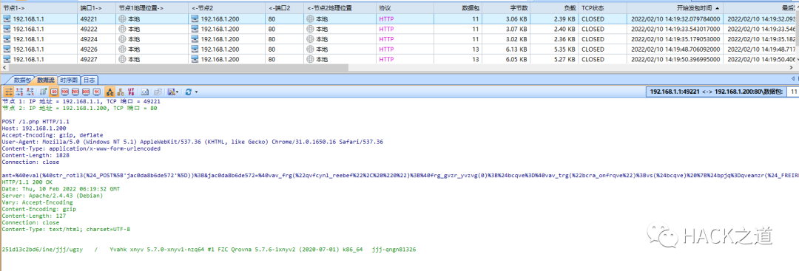Click the refresh icon

tap(189, 92)
